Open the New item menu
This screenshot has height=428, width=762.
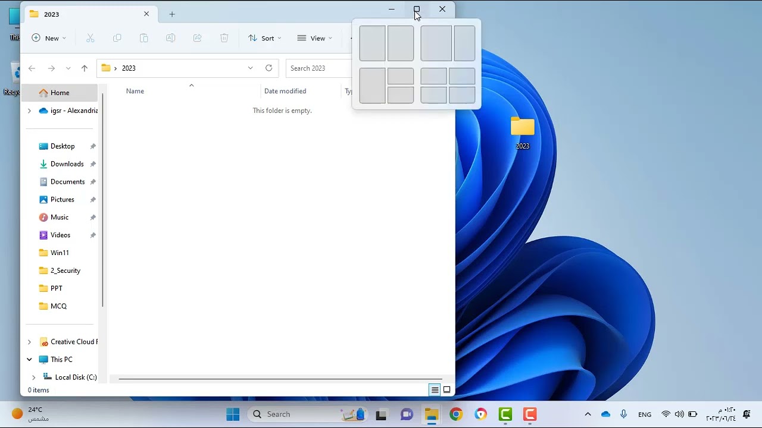(x=49, y=38)
